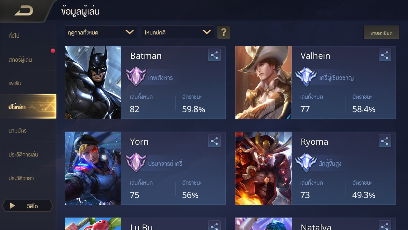Share Ryoma hero stats
Screen dimensions: 408x230
click(x=385, y=141)
